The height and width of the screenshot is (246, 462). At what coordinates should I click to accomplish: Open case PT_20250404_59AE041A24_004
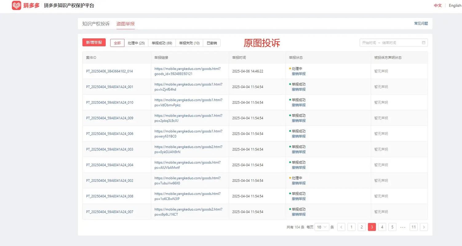110,165
